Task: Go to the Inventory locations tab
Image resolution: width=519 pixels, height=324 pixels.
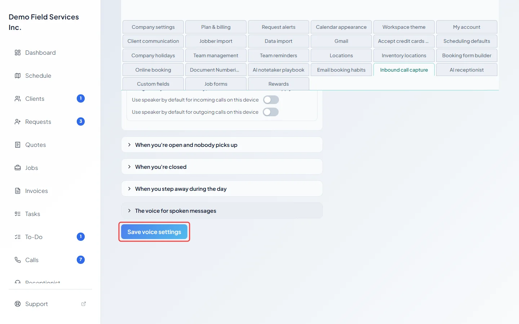Action: [404, 55]
